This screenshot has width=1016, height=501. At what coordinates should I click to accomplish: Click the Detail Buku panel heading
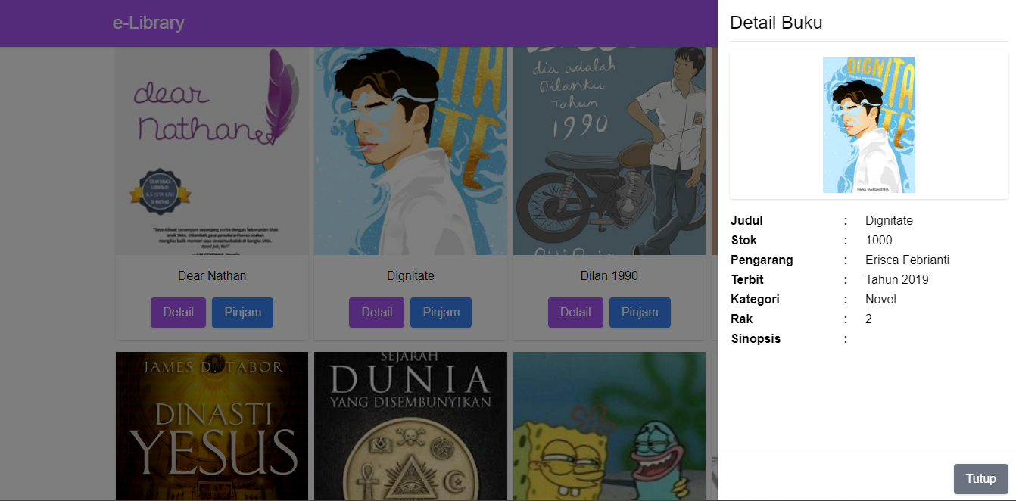[x=776, y=23]
